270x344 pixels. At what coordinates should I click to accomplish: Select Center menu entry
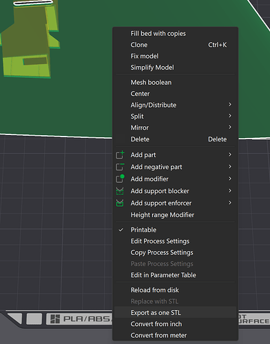(x=176, y=94)
